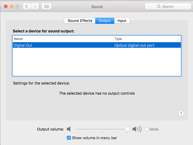Go back using the left chevron button
This screenshot has width=193, height=145.
27,6
